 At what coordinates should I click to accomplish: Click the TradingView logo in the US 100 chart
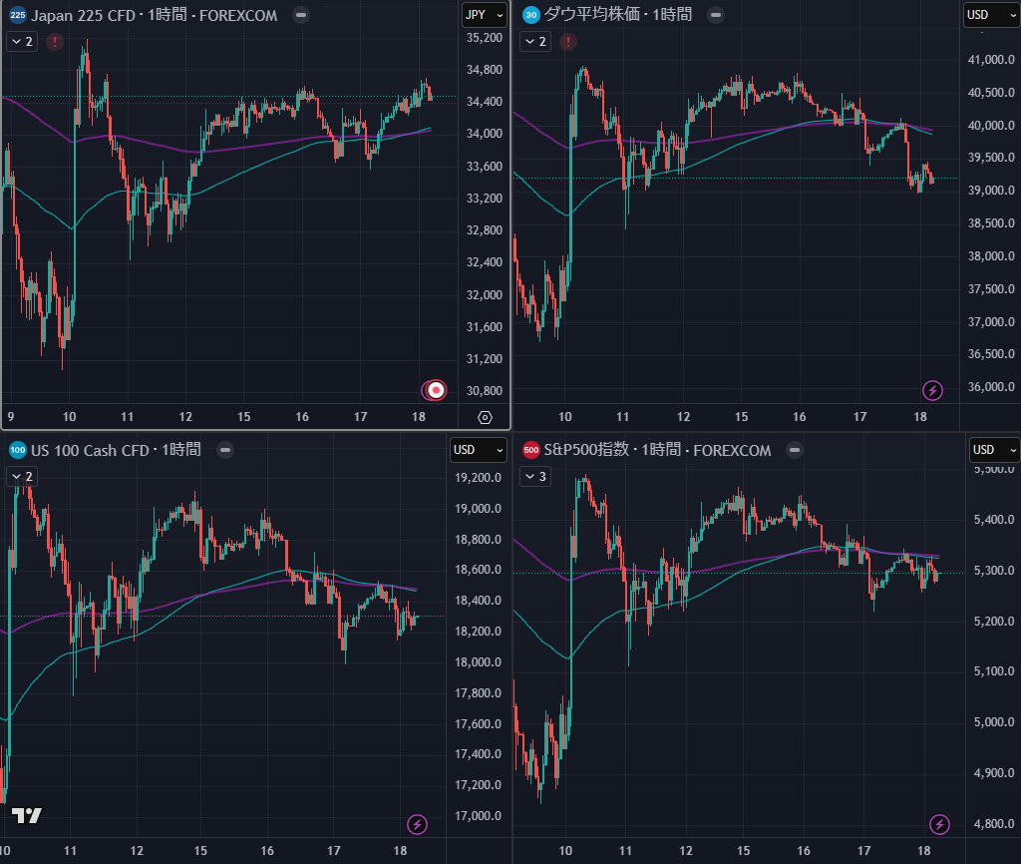point(27,816)
